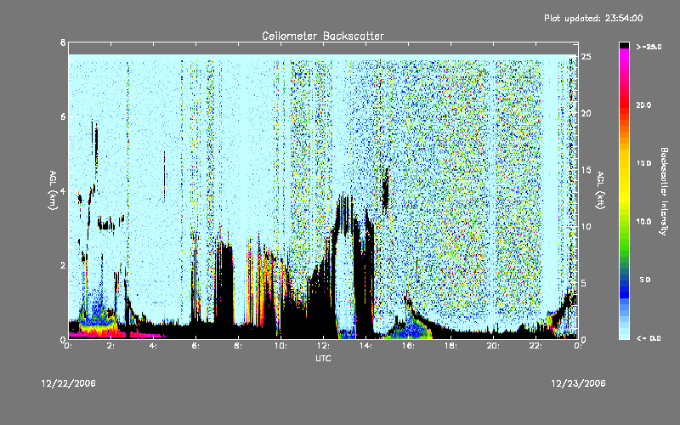This screenshot has width=680, height=425.
Task: Click the "4" tick on km axis
Action: 63,191
